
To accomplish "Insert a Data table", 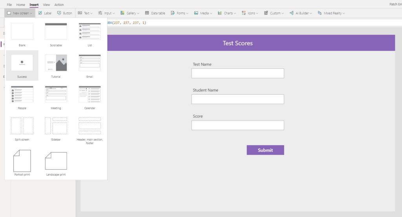I will pyautogui.click(x=155, y=13).
